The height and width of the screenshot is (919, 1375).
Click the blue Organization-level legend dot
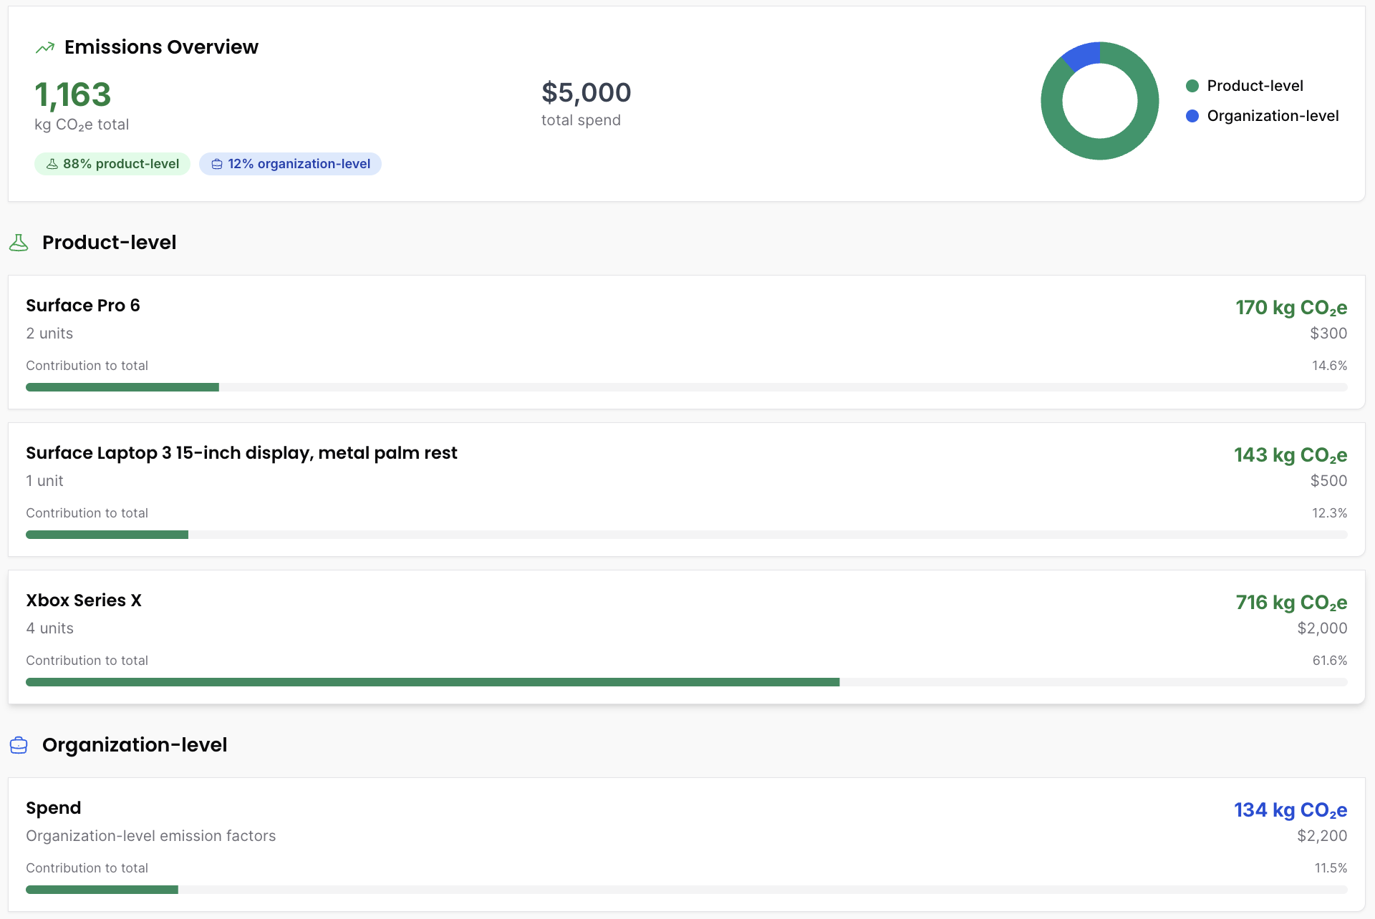[1192, 116]
